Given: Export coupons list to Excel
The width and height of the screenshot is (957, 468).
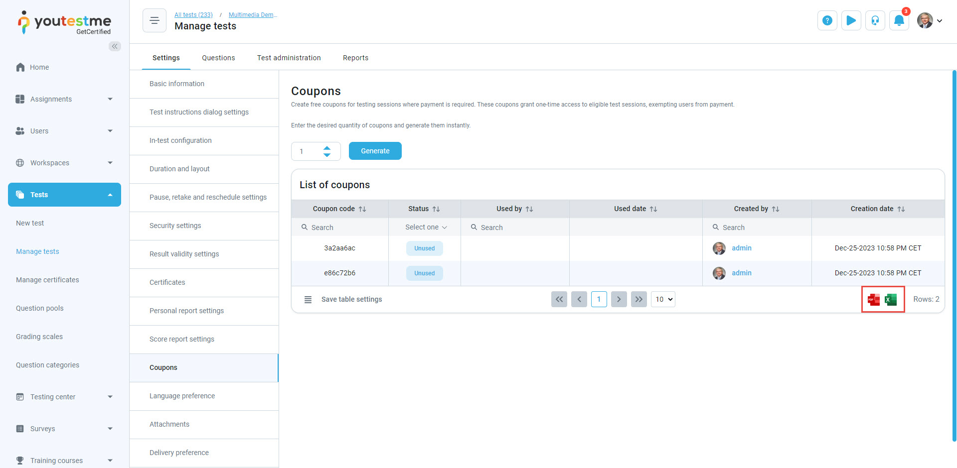Looking at the screenshot, I should tap(891, 299).
